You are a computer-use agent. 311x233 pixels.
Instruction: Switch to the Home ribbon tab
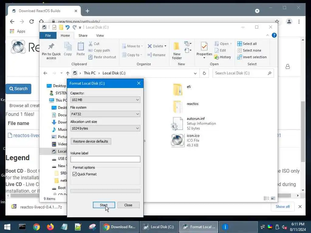(x=65, y=35)
